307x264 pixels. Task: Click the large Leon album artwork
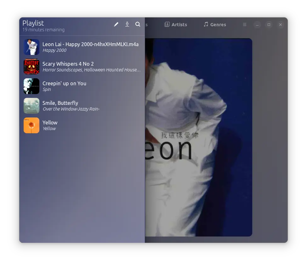198,137
